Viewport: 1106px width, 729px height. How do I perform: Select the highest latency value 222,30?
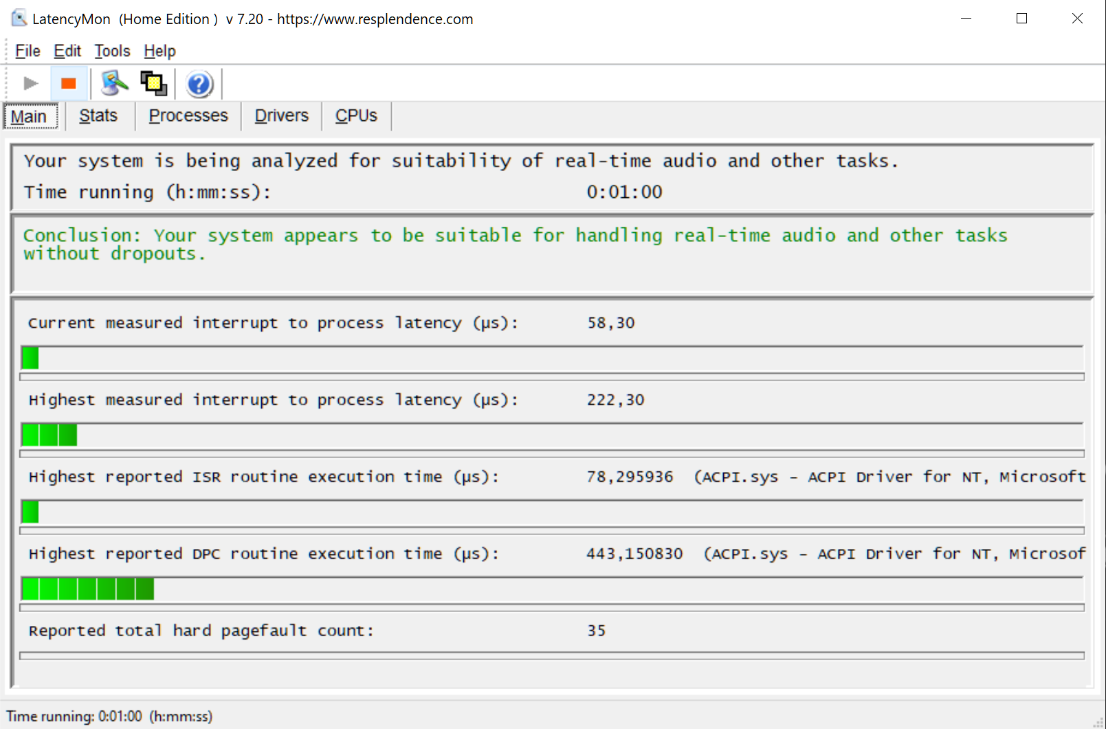point(615,400)
